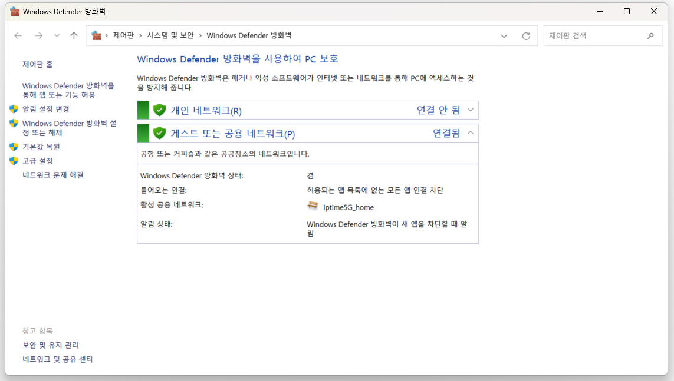Open 보안 및 유지 관리 link
This screenshot has height=381, width=674.
(50, 345)
